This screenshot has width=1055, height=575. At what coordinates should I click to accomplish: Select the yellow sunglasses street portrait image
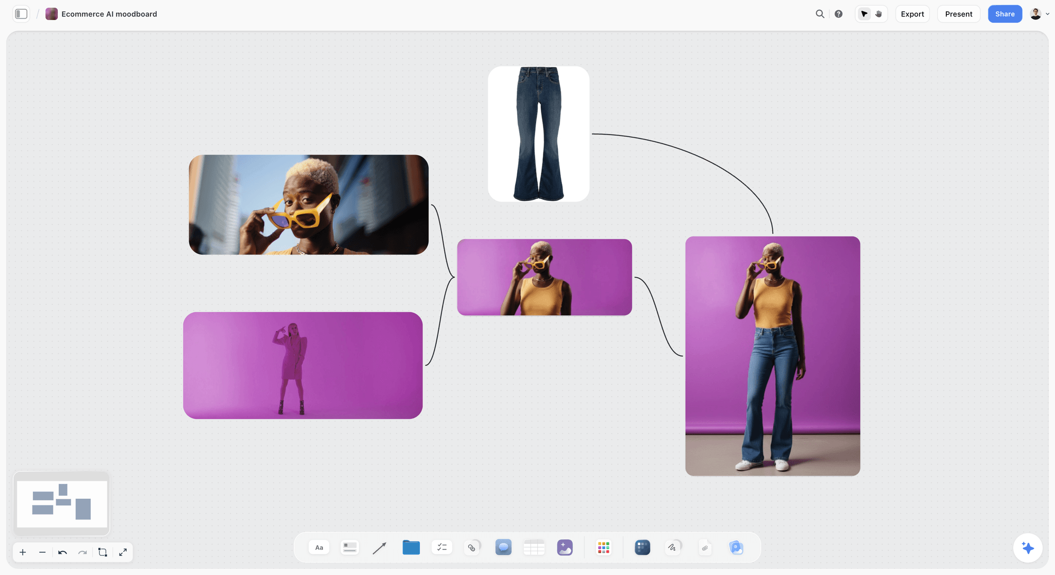point(309,205)
